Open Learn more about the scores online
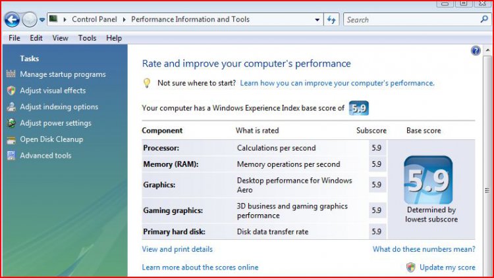This screenshot has height=278, width=494. tap(200, 267)
